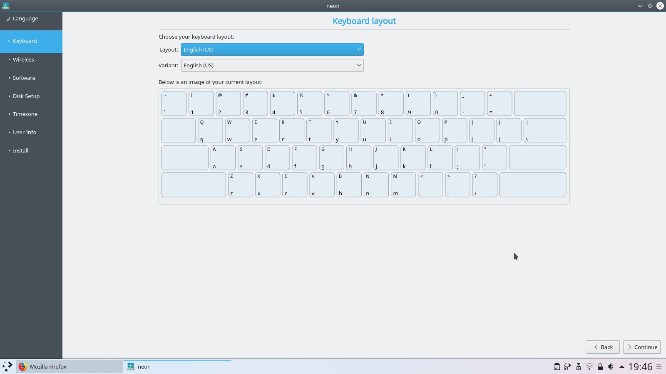Viewport: 666px width, 374px height.
Task: Select Disk Setup step in sidebar
Action: pyautogui.click(x=26, y=96)
